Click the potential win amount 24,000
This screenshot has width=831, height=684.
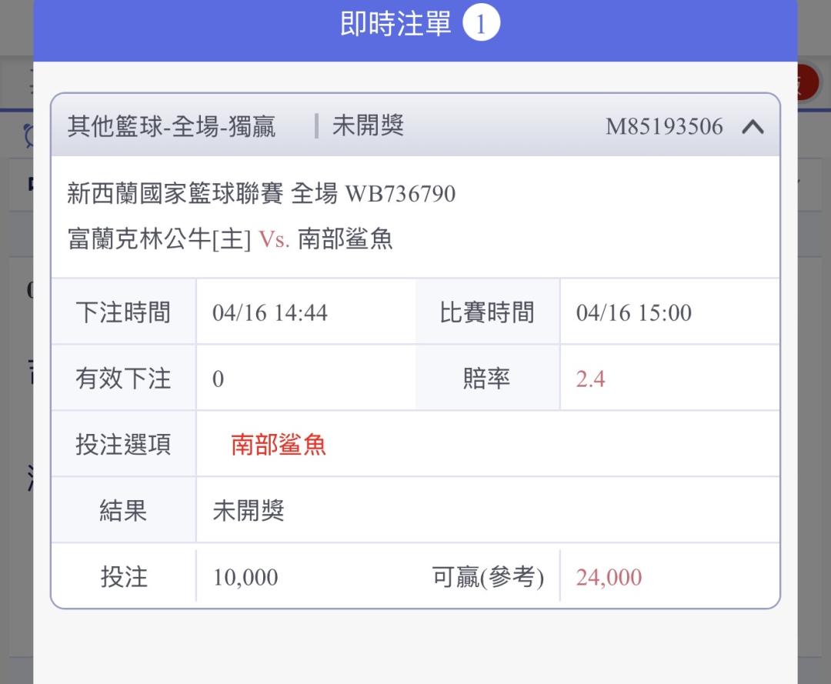pyautogui.click(x=609, y=577)
